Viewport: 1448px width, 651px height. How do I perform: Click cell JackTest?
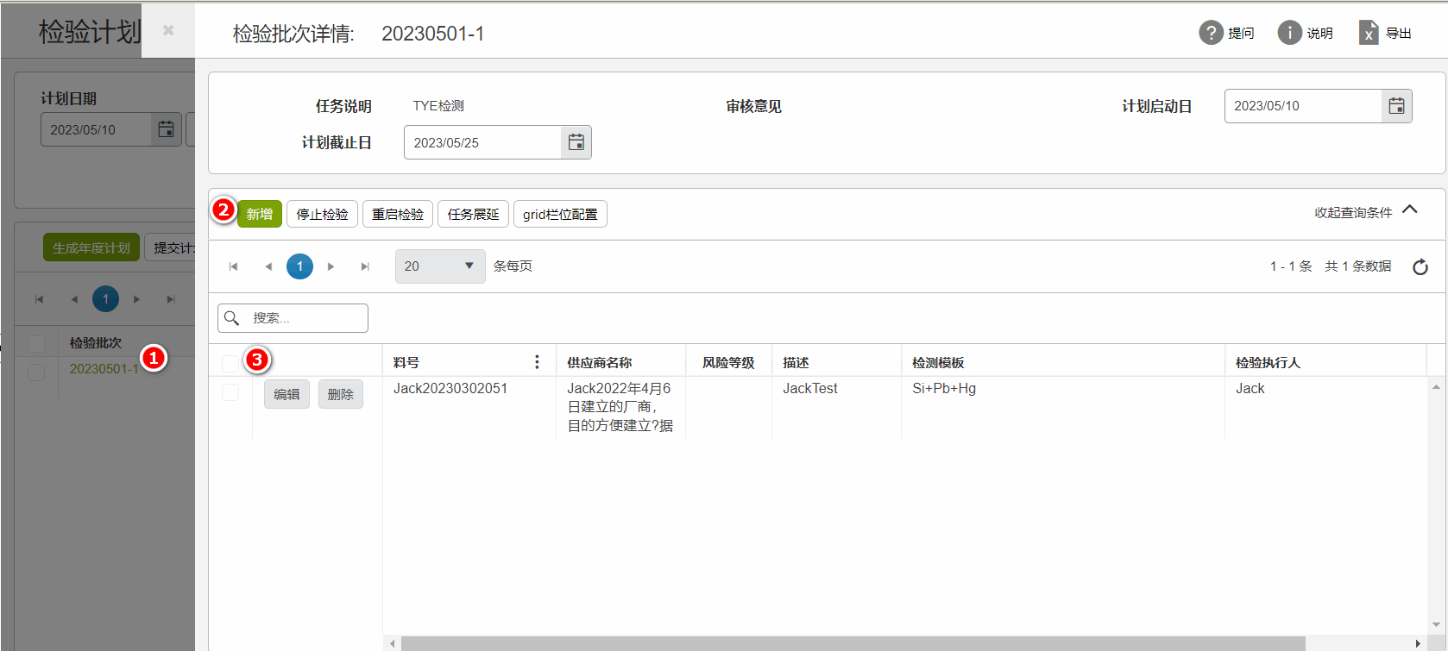810,388
